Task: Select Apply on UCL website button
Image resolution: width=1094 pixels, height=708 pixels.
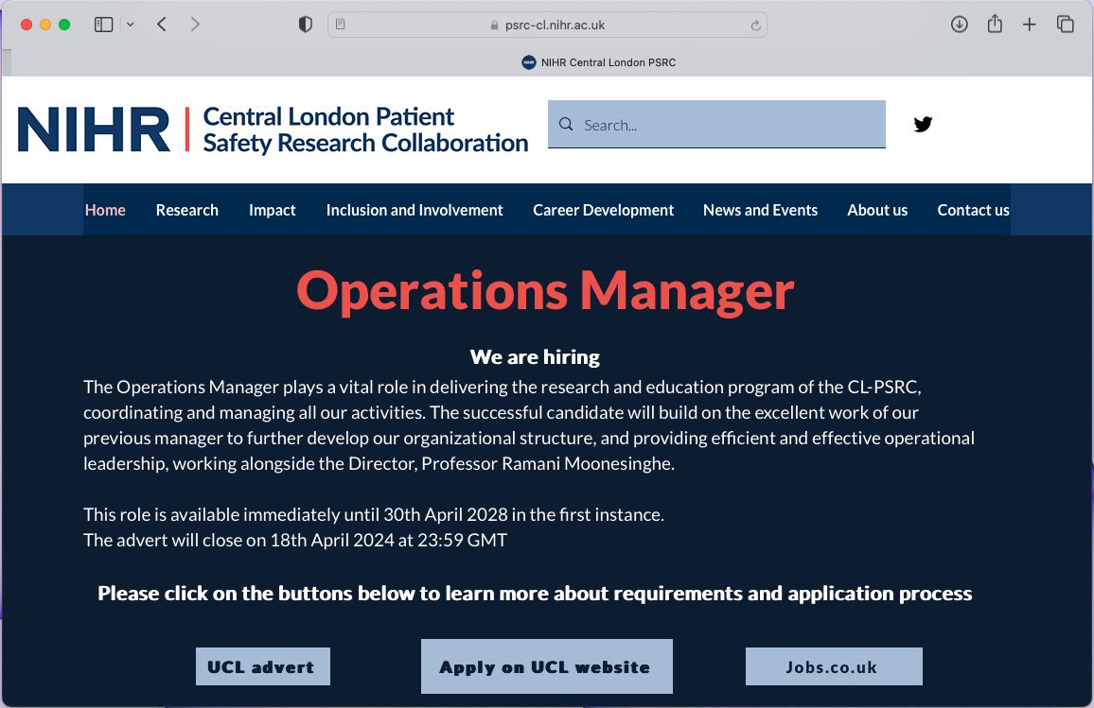Action: click(546, 666)
